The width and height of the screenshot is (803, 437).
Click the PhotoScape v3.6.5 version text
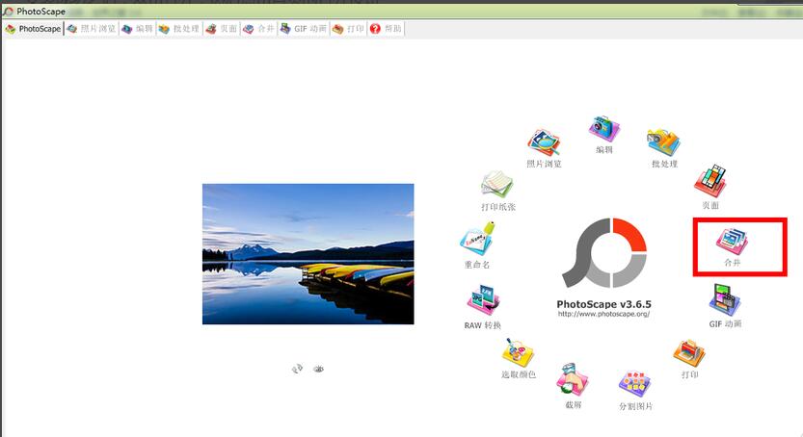pos(603,304)
